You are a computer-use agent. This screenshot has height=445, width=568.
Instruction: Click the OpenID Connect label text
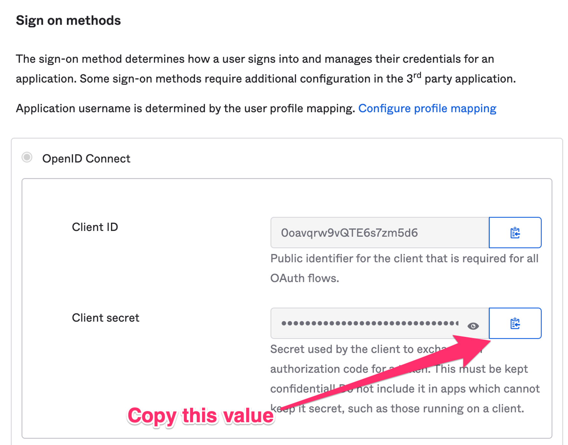click(x=86, y=158)
